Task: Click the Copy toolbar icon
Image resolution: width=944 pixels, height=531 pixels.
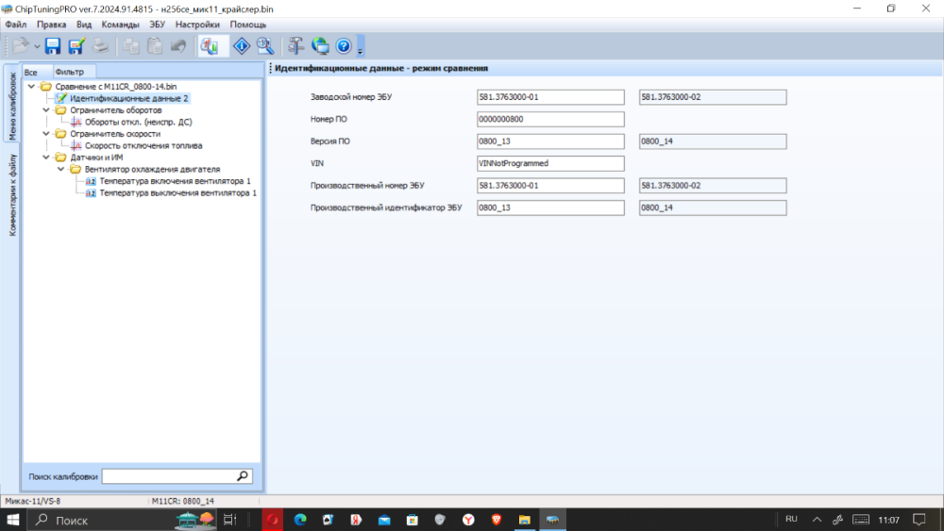Action: tap(131, 45)
